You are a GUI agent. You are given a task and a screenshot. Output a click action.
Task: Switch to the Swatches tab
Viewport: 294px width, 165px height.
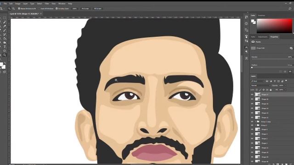click(261, 16)
